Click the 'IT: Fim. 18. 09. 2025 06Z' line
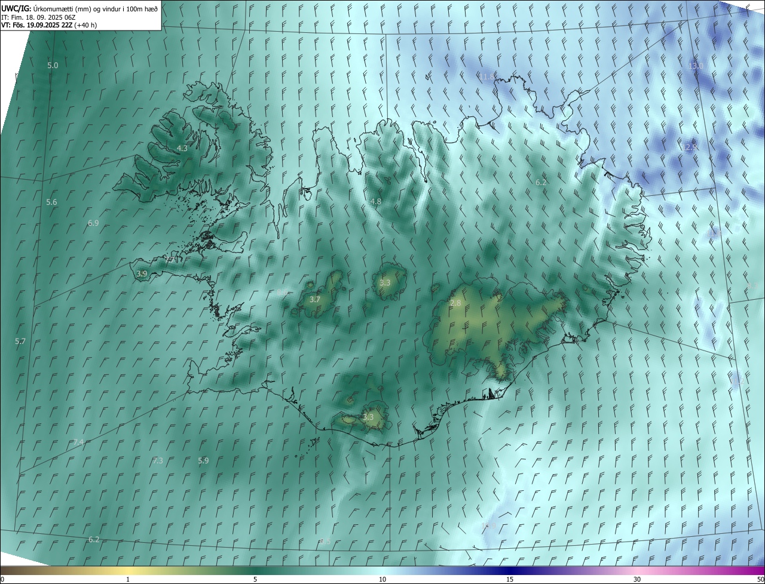This screenshot has height=584, width=765. click(x=38, y=17)
